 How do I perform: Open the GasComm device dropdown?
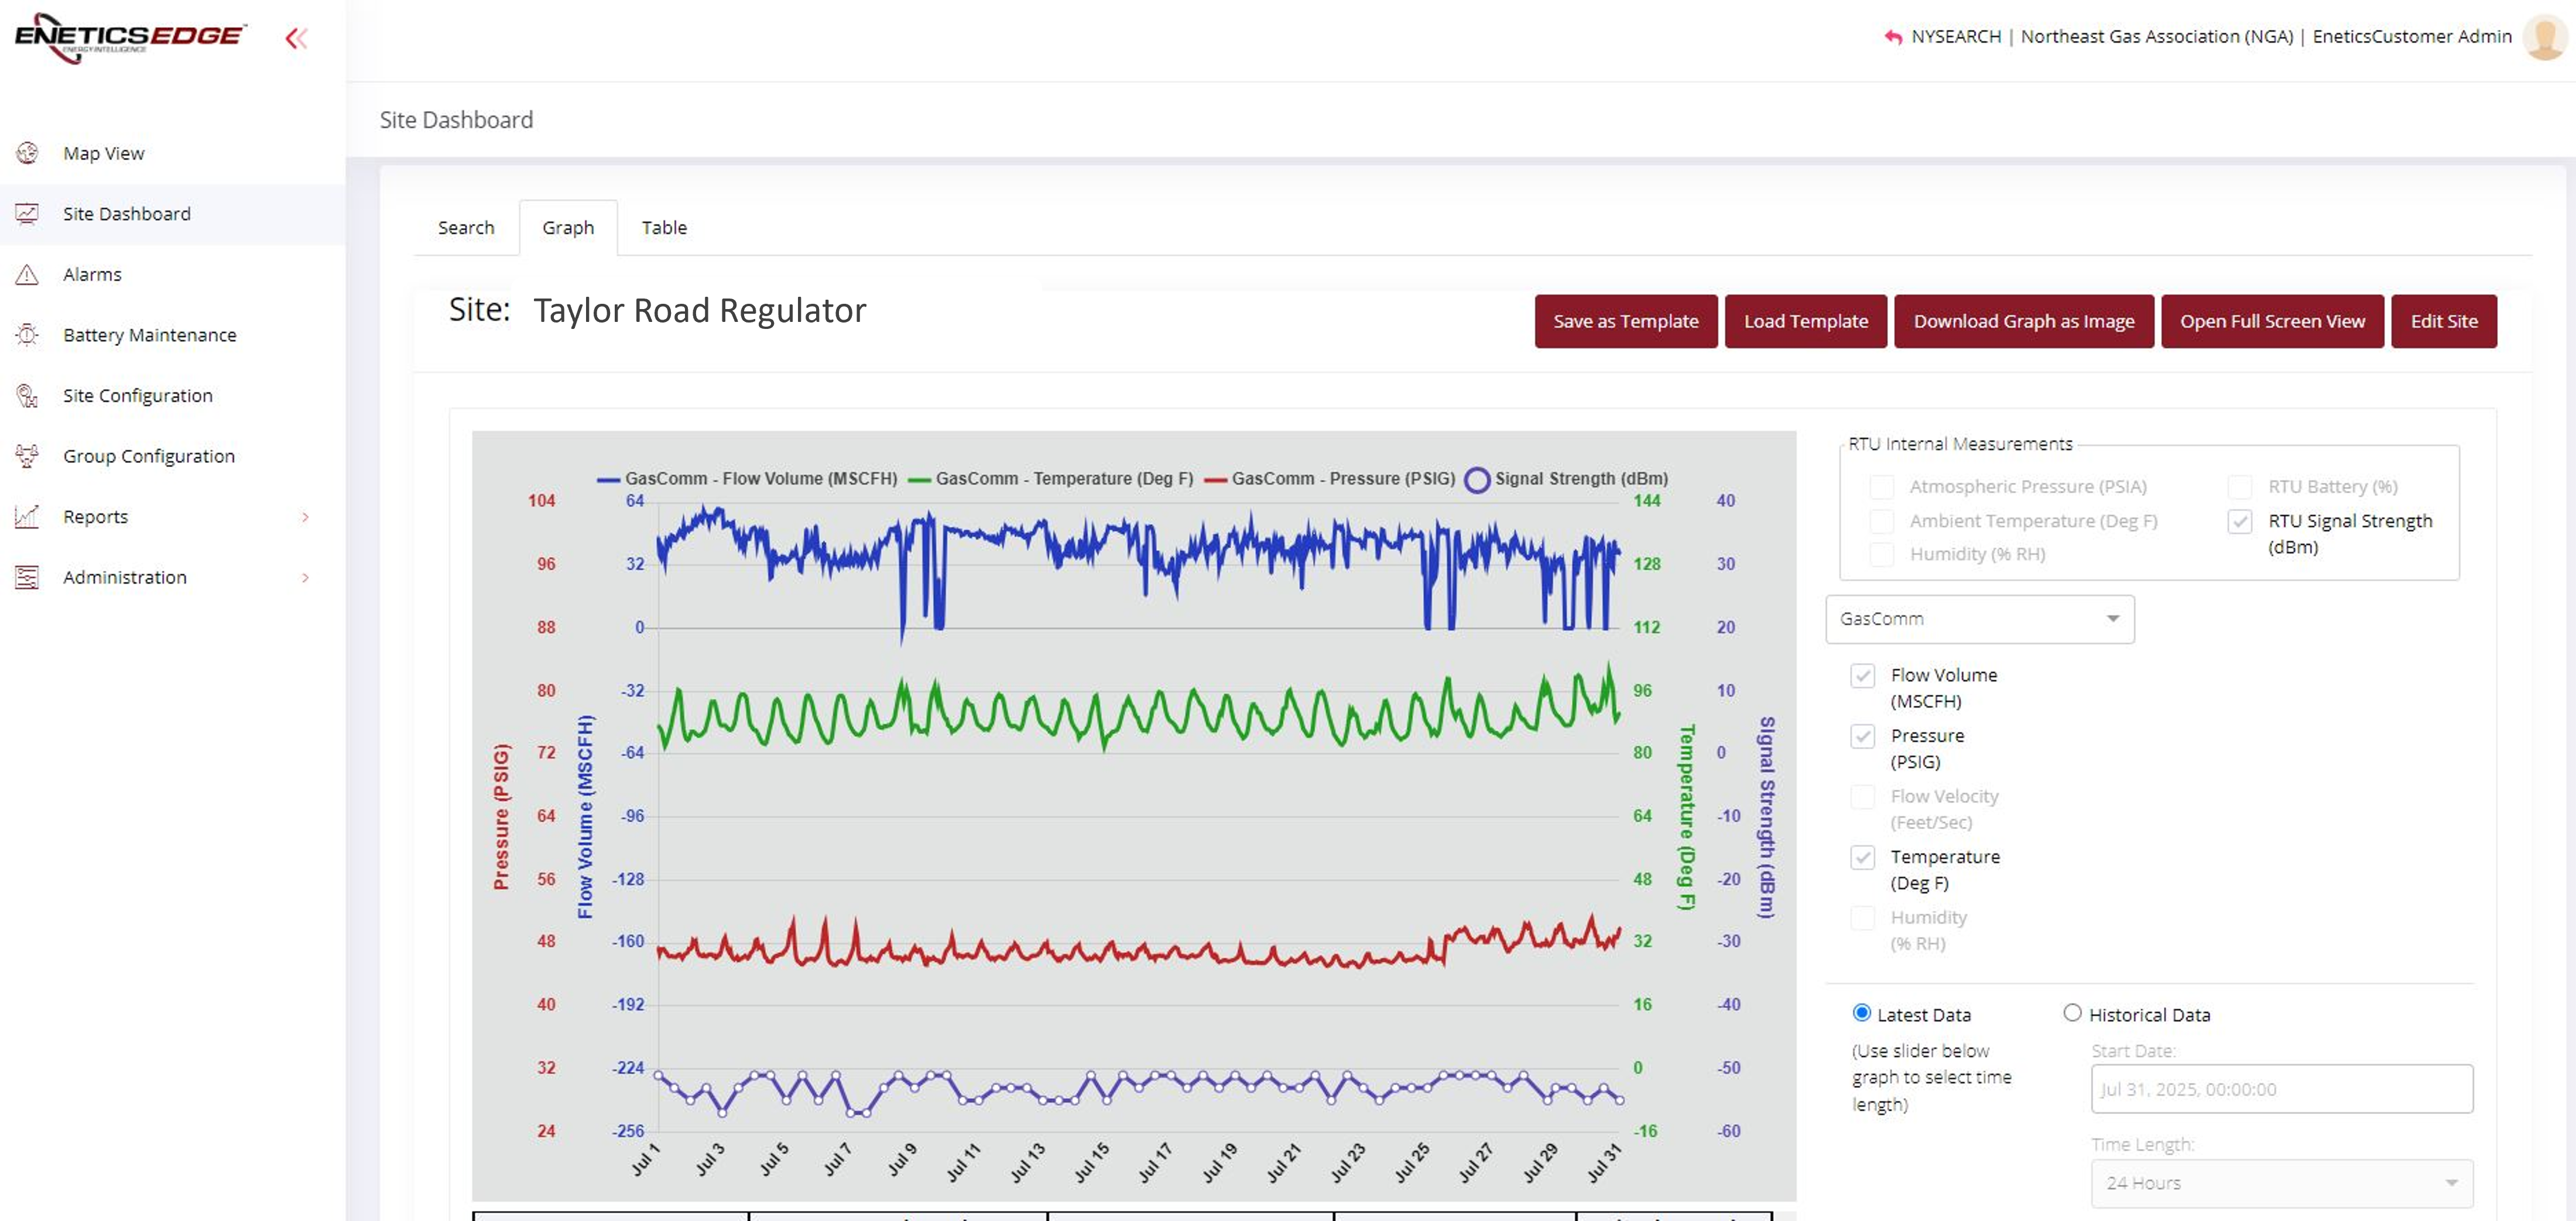click(x=1979, y=619)
